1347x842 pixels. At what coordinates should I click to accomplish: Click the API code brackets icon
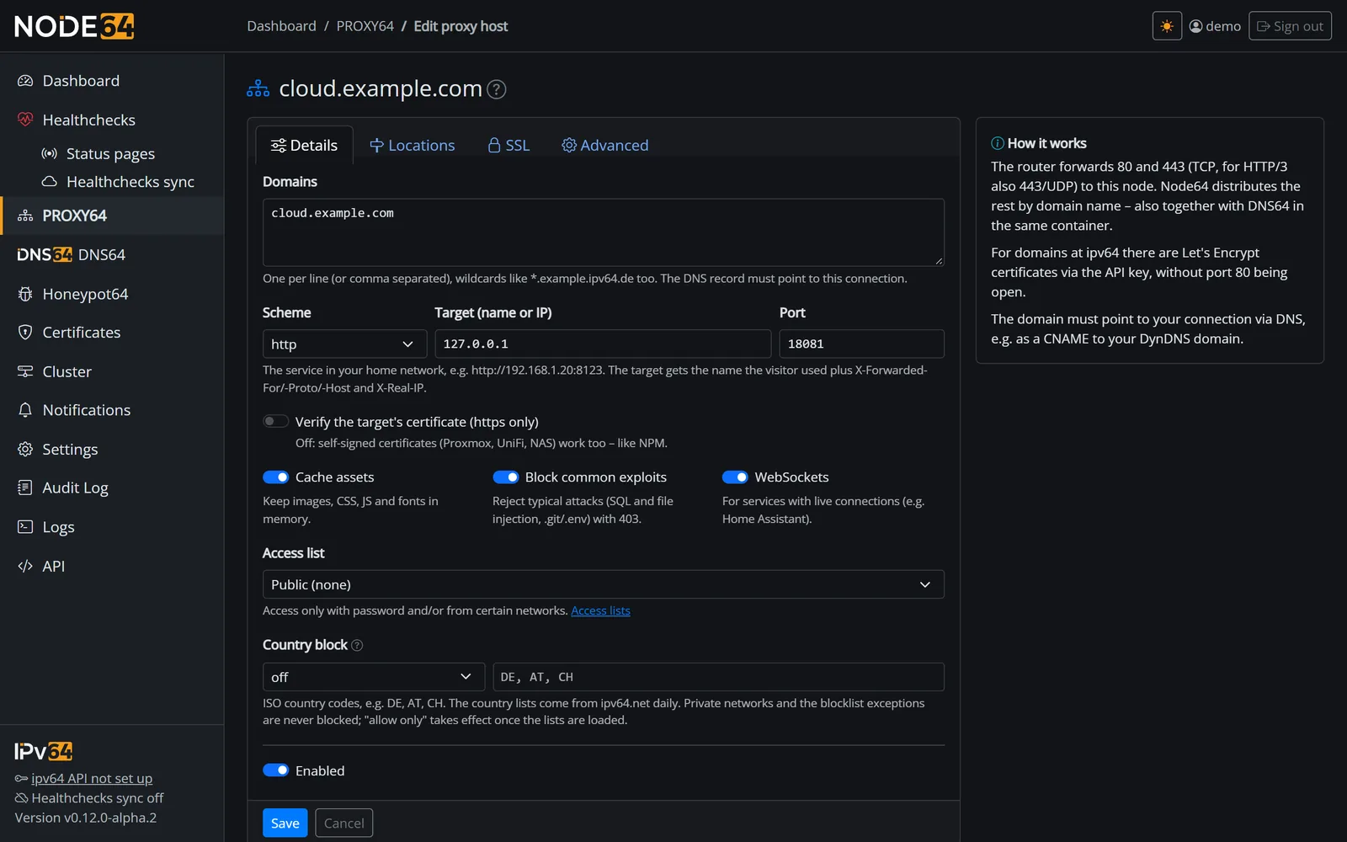point(25,566)
